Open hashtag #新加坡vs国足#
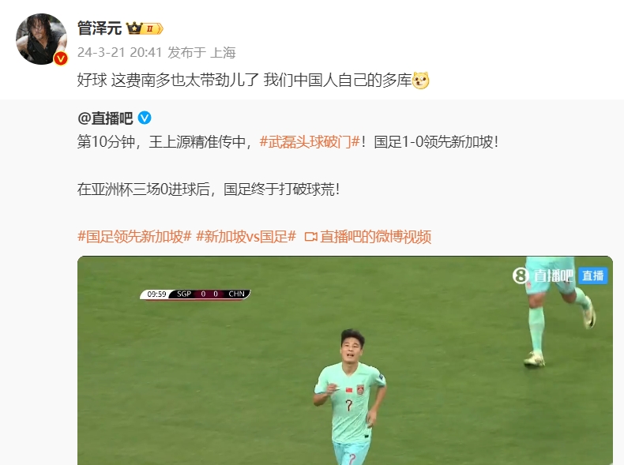Image resolution: width=624 pixels, height=465 pixels. click(246, 237)
